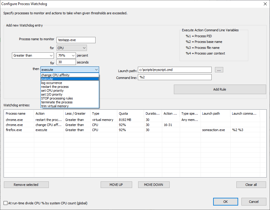Open the CPU resource type dropdown
The height and width of the screenshot is (210, 270).
click(71, 47)
